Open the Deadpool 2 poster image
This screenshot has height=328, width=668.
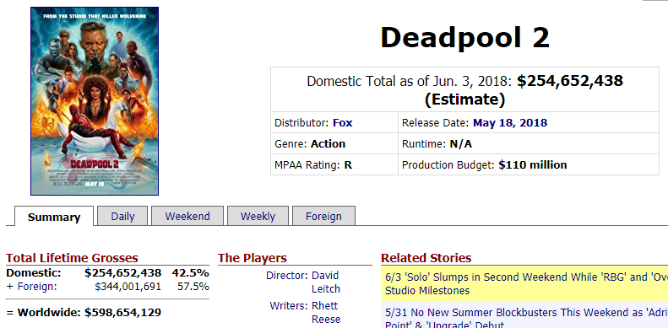tap(95, 101)
